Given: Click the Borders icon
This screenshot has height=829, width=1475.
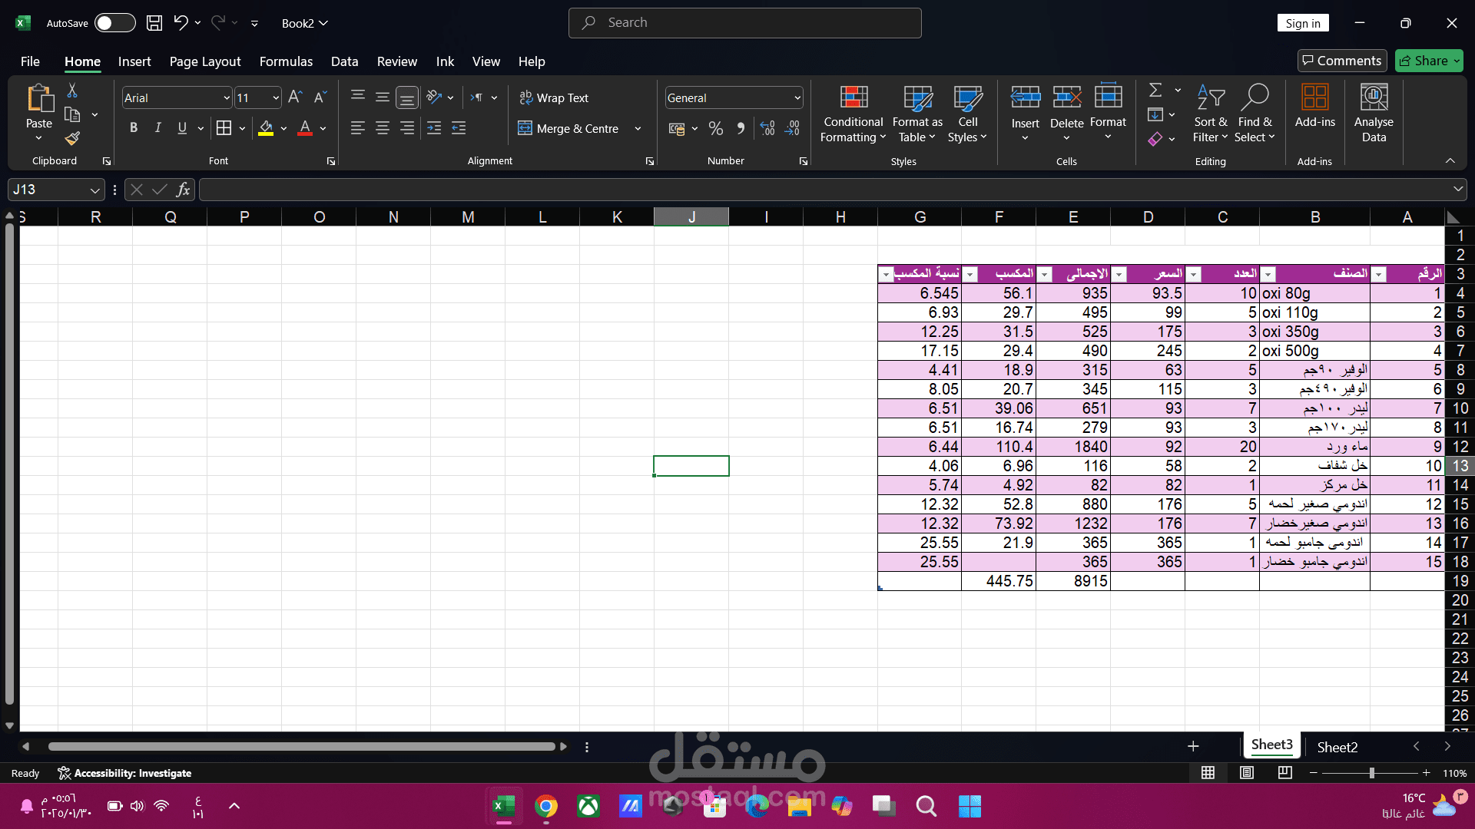Looking at the screenshot, I should [224, 128].
